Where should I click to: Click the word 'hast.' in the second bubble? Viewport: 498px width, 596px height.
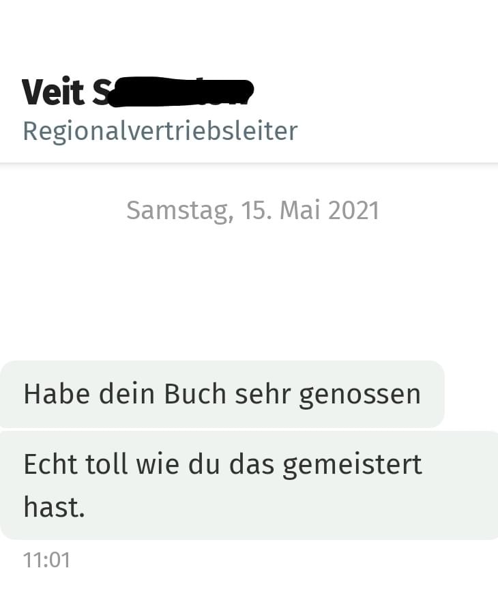pos(54,507)
